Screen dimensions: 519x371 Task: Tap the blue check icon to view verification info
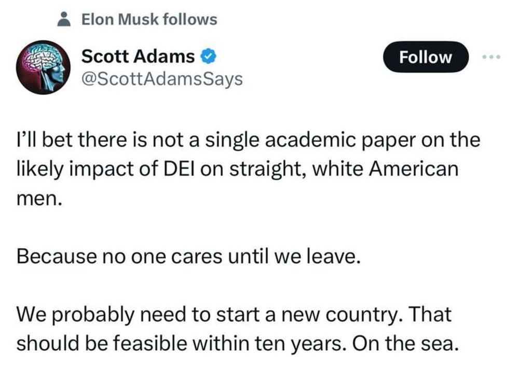(x=208, y=57)
